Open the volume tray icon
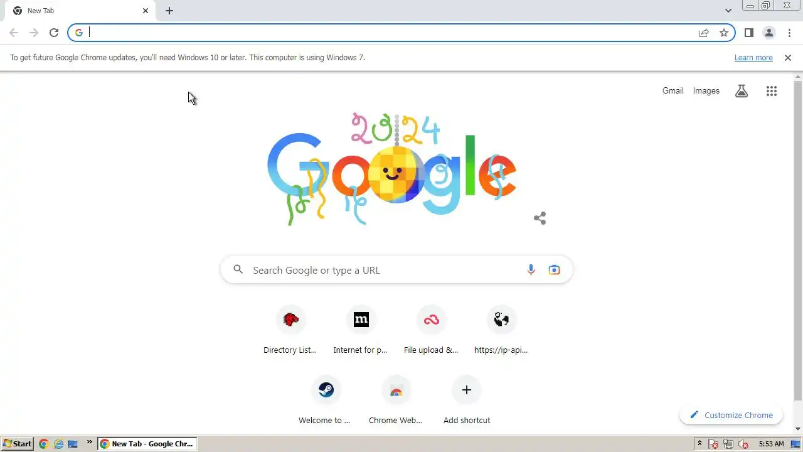This screenshot has height=452, width=803. [743, 444]
